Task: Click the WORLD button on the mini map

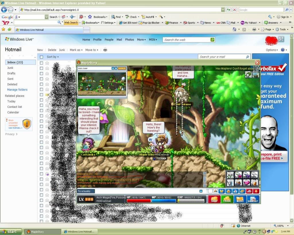Action: coord(122,68)
